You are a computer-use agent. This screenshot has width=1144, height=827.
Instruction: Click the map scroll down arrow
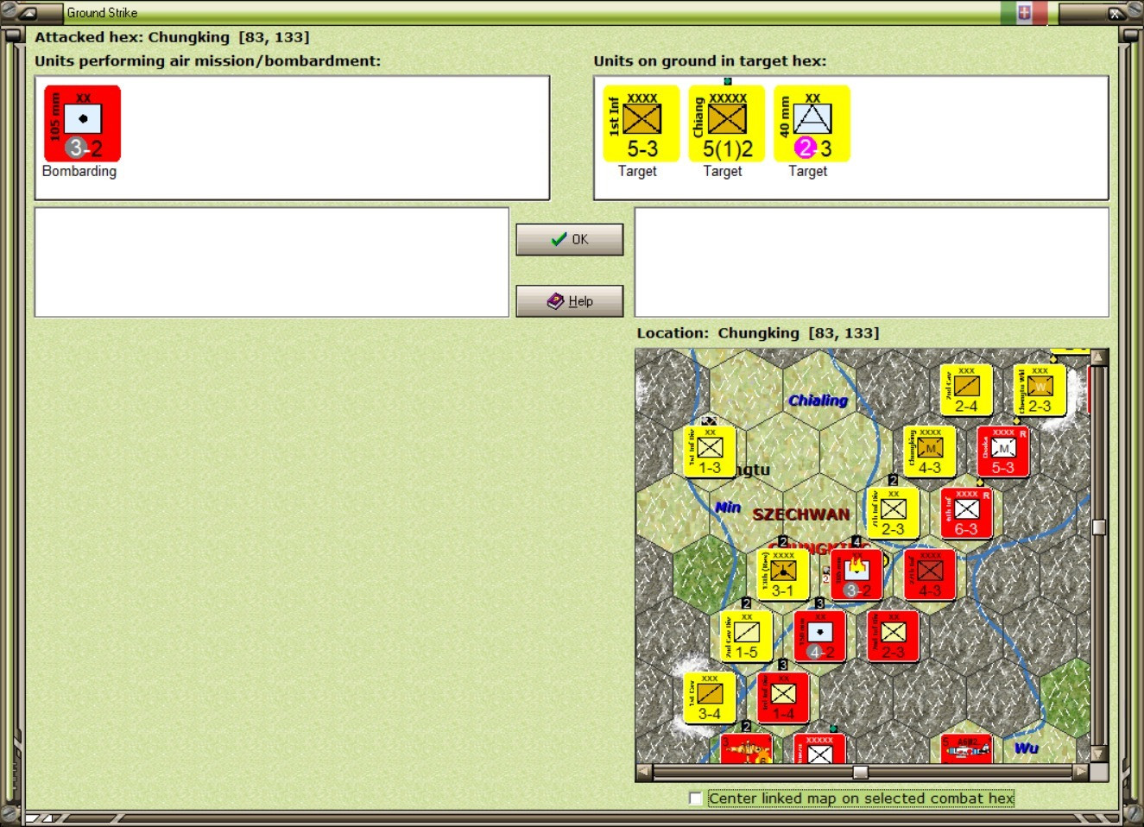coord(1099,754)
